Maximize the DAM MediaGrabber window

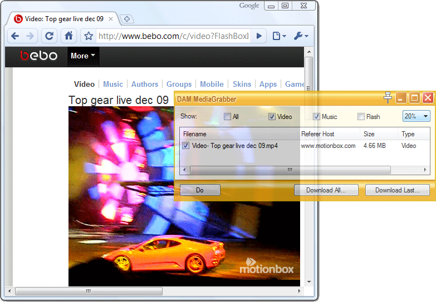[414, 98]
